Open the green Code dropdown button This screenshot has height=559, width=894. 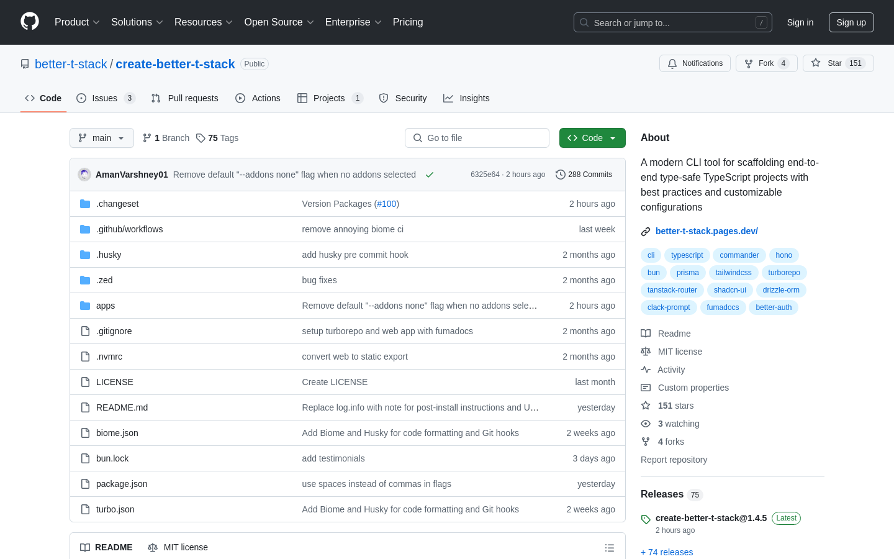(592, 138)
